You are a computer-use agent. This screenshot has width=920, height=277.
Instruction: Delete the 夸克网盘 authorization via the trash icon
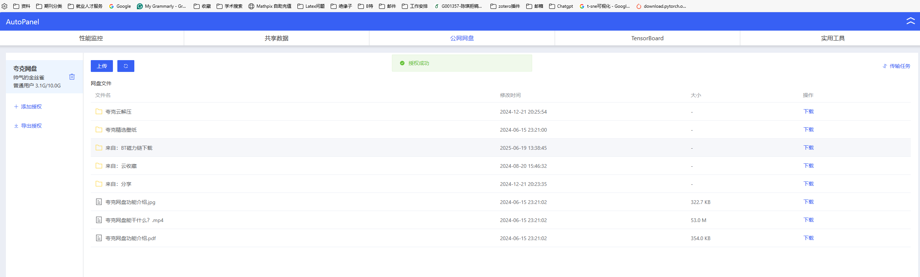pyautogui.click(x=72, y=77)
